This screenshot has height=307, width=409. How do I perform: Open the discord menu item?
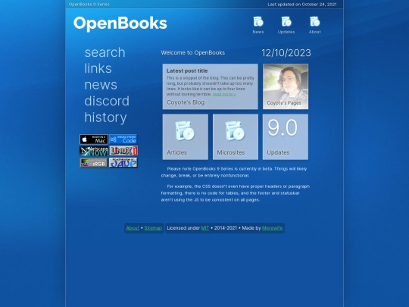107,101
